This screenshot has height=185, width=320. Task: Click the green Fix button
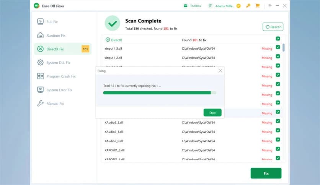click(x=266, y=173)
